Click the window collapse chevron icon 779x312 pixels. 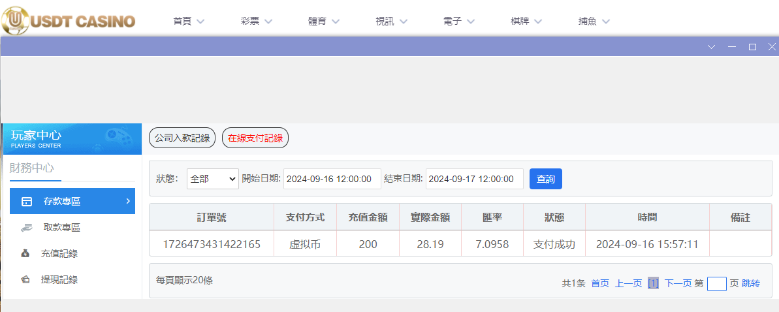click(x=712, y=47)
